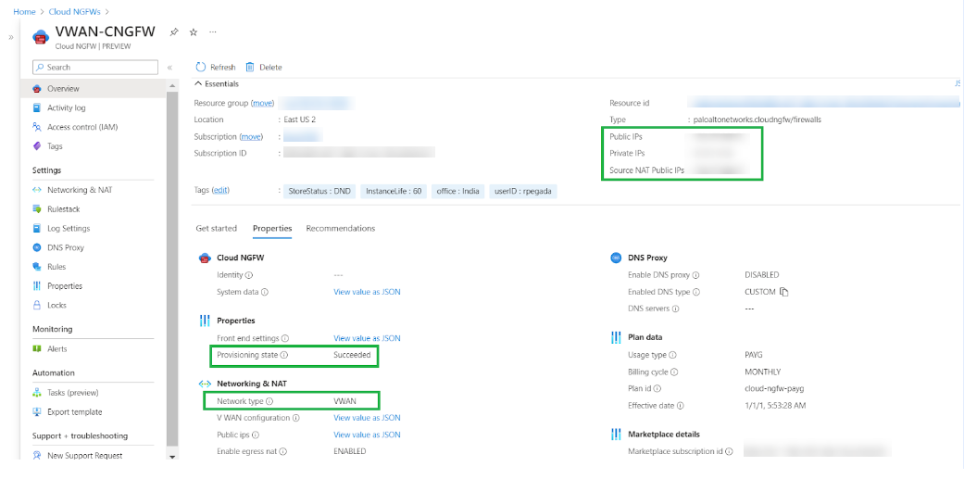Click the East US 2 location value
The height and width of the screenshot is (479, 964).
click(299, 120)
